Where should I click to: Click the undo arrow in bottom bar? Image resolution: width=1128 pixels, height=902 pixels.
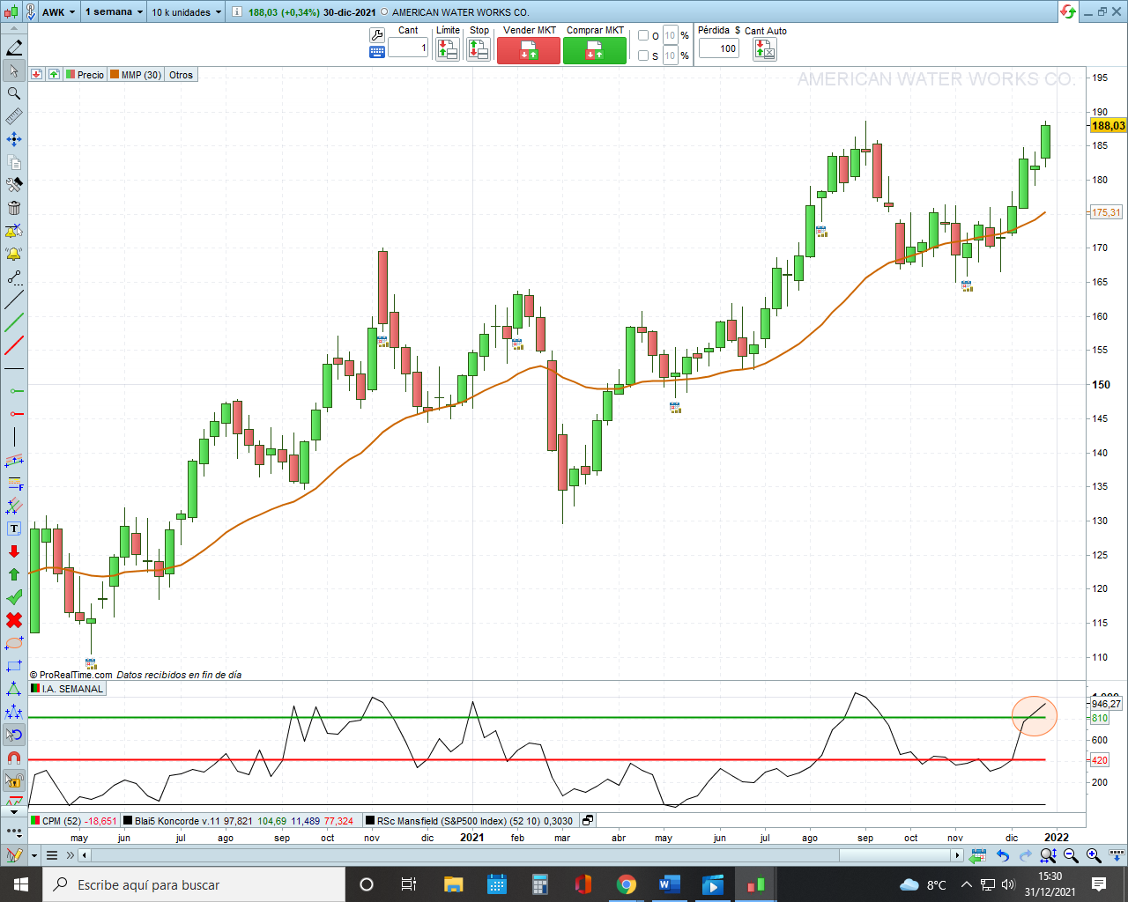tap(1002, 855)
